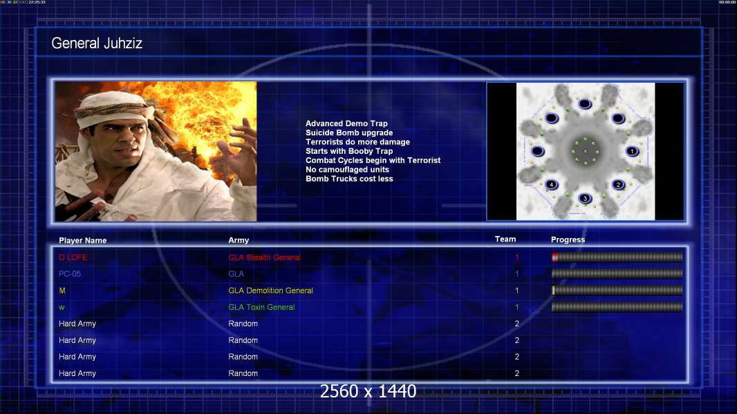The width and height of the screenshot is (737, 414).
Task: Click the GLA Demolition General army entry
Action: click(x=271, y=290)
